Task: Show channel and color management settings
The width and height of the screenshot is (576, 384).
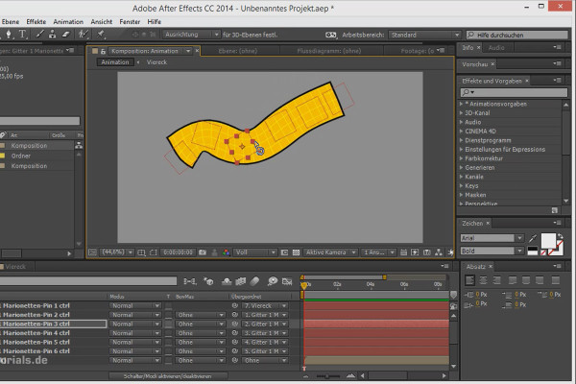Action: [x=226, y=252]
